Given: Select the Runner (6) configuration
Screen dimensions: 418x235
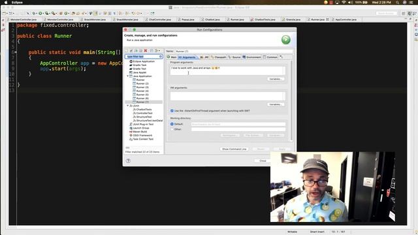Looking at the screenshot, I should 141,99.
